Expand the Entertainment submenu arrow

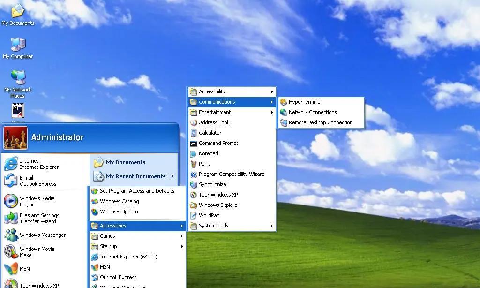(x=272, y=112)
